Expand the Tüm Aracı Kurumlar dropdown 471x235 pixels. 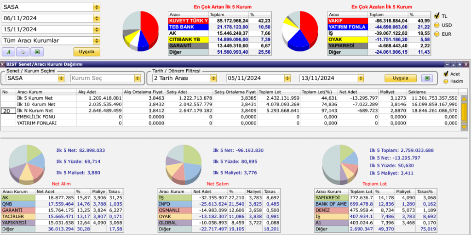97,40
